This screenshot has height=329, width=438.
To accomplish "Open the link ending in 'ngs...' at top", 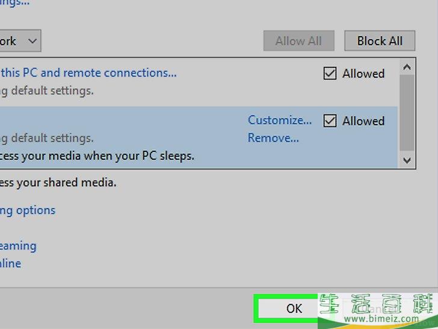I will pyautogui.click(x=15, y=3).
